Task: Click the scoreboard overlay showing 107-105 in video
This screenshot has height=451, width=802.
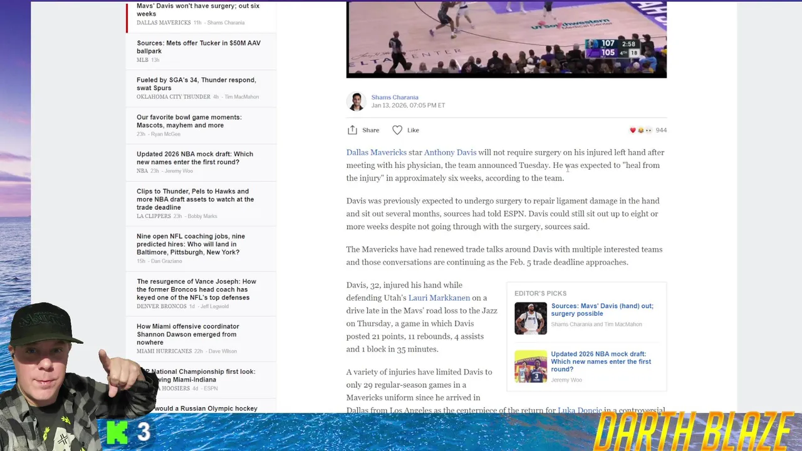Action: pos(613,48)
